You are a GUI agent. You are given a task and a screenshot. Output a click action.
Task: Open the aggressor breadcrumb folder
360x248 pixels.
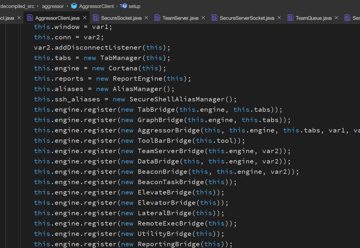point(53,6)
